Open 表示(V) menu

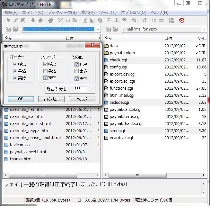(88, 13)
